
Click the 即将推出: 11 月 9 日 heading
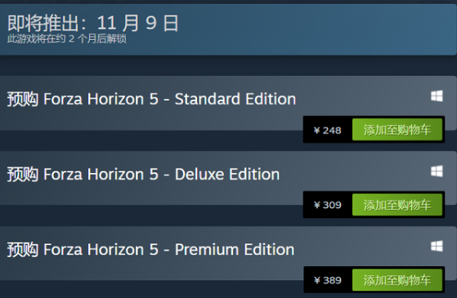[x=93, y=23]
